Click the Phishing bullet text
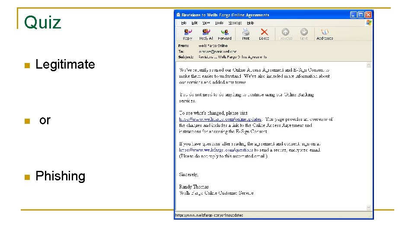 (x=61, y=176)
